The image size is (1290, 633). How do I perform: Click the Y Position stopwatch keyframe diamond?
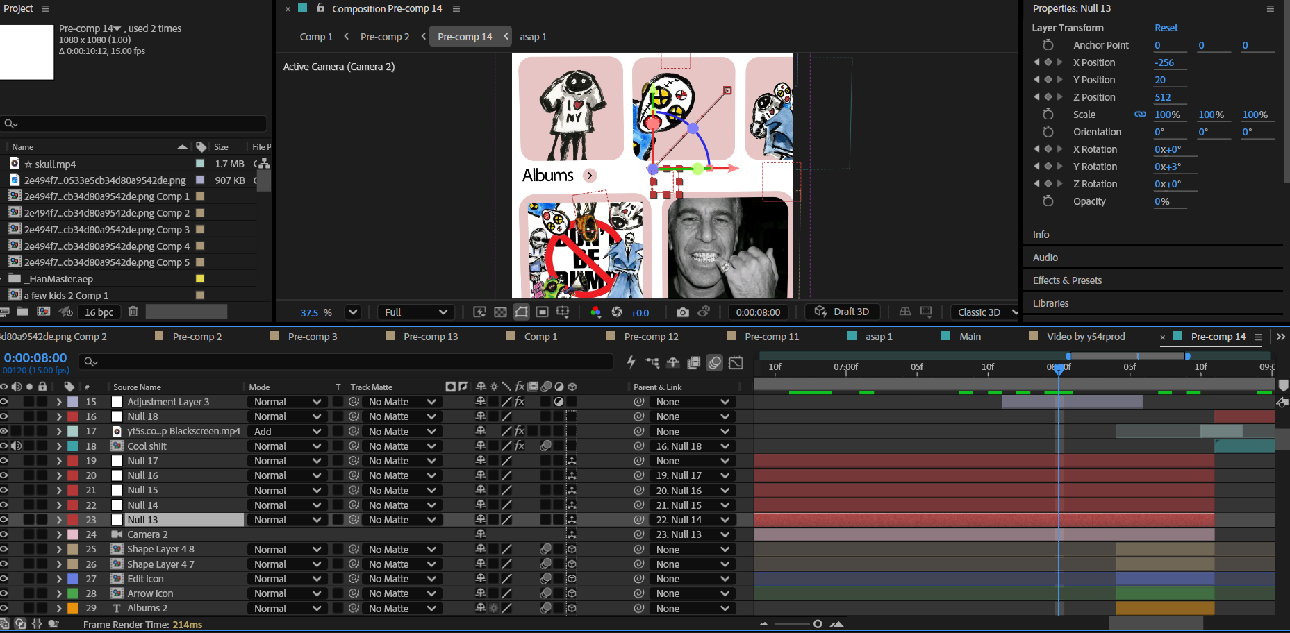click(1048, 80)
